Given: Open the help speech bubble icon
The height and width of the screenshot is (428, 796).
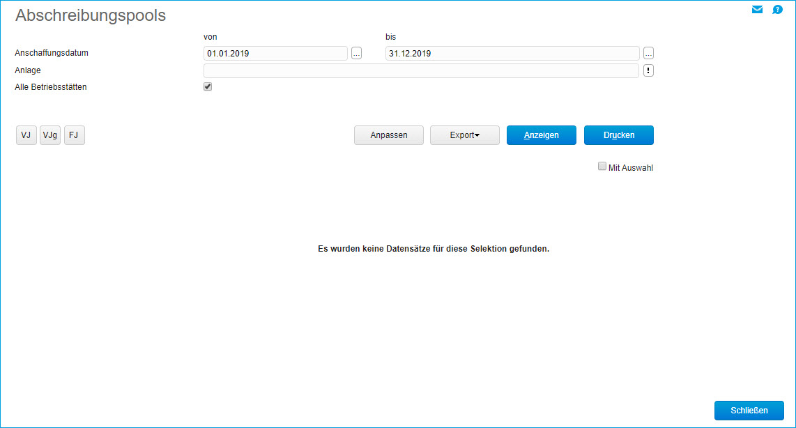Looking at the screenshot, I should pos(777,10).
